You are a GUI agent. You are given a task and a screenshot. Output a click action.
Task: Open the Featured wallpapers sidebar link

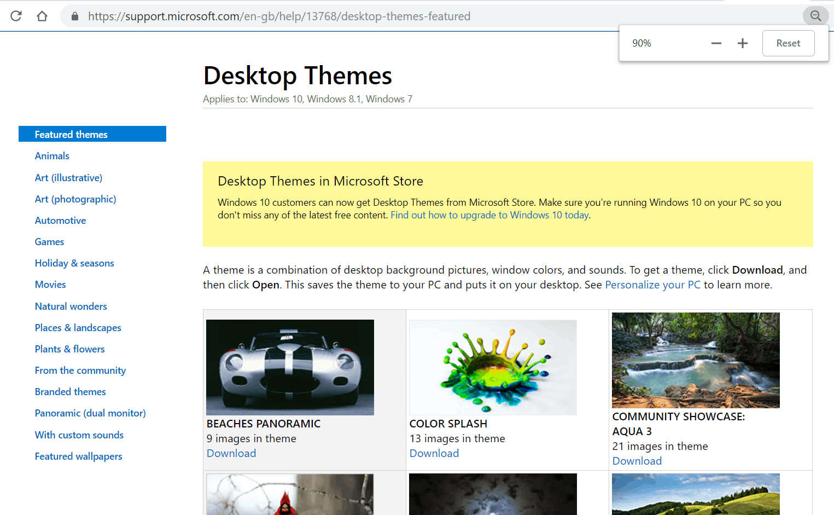pos(78,456)
